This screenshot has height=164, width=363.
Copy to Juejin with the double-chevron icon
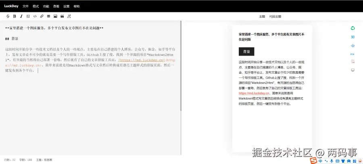pyautogui.click(x=353, y=46)
